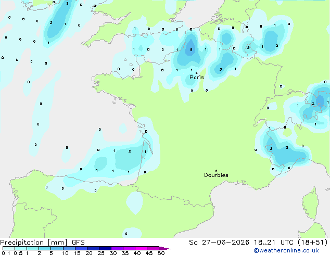Pick the 40–45 mm magenta legend swatch
The image size is (330, 255).
pyautogui.click(x=141, y=248)
